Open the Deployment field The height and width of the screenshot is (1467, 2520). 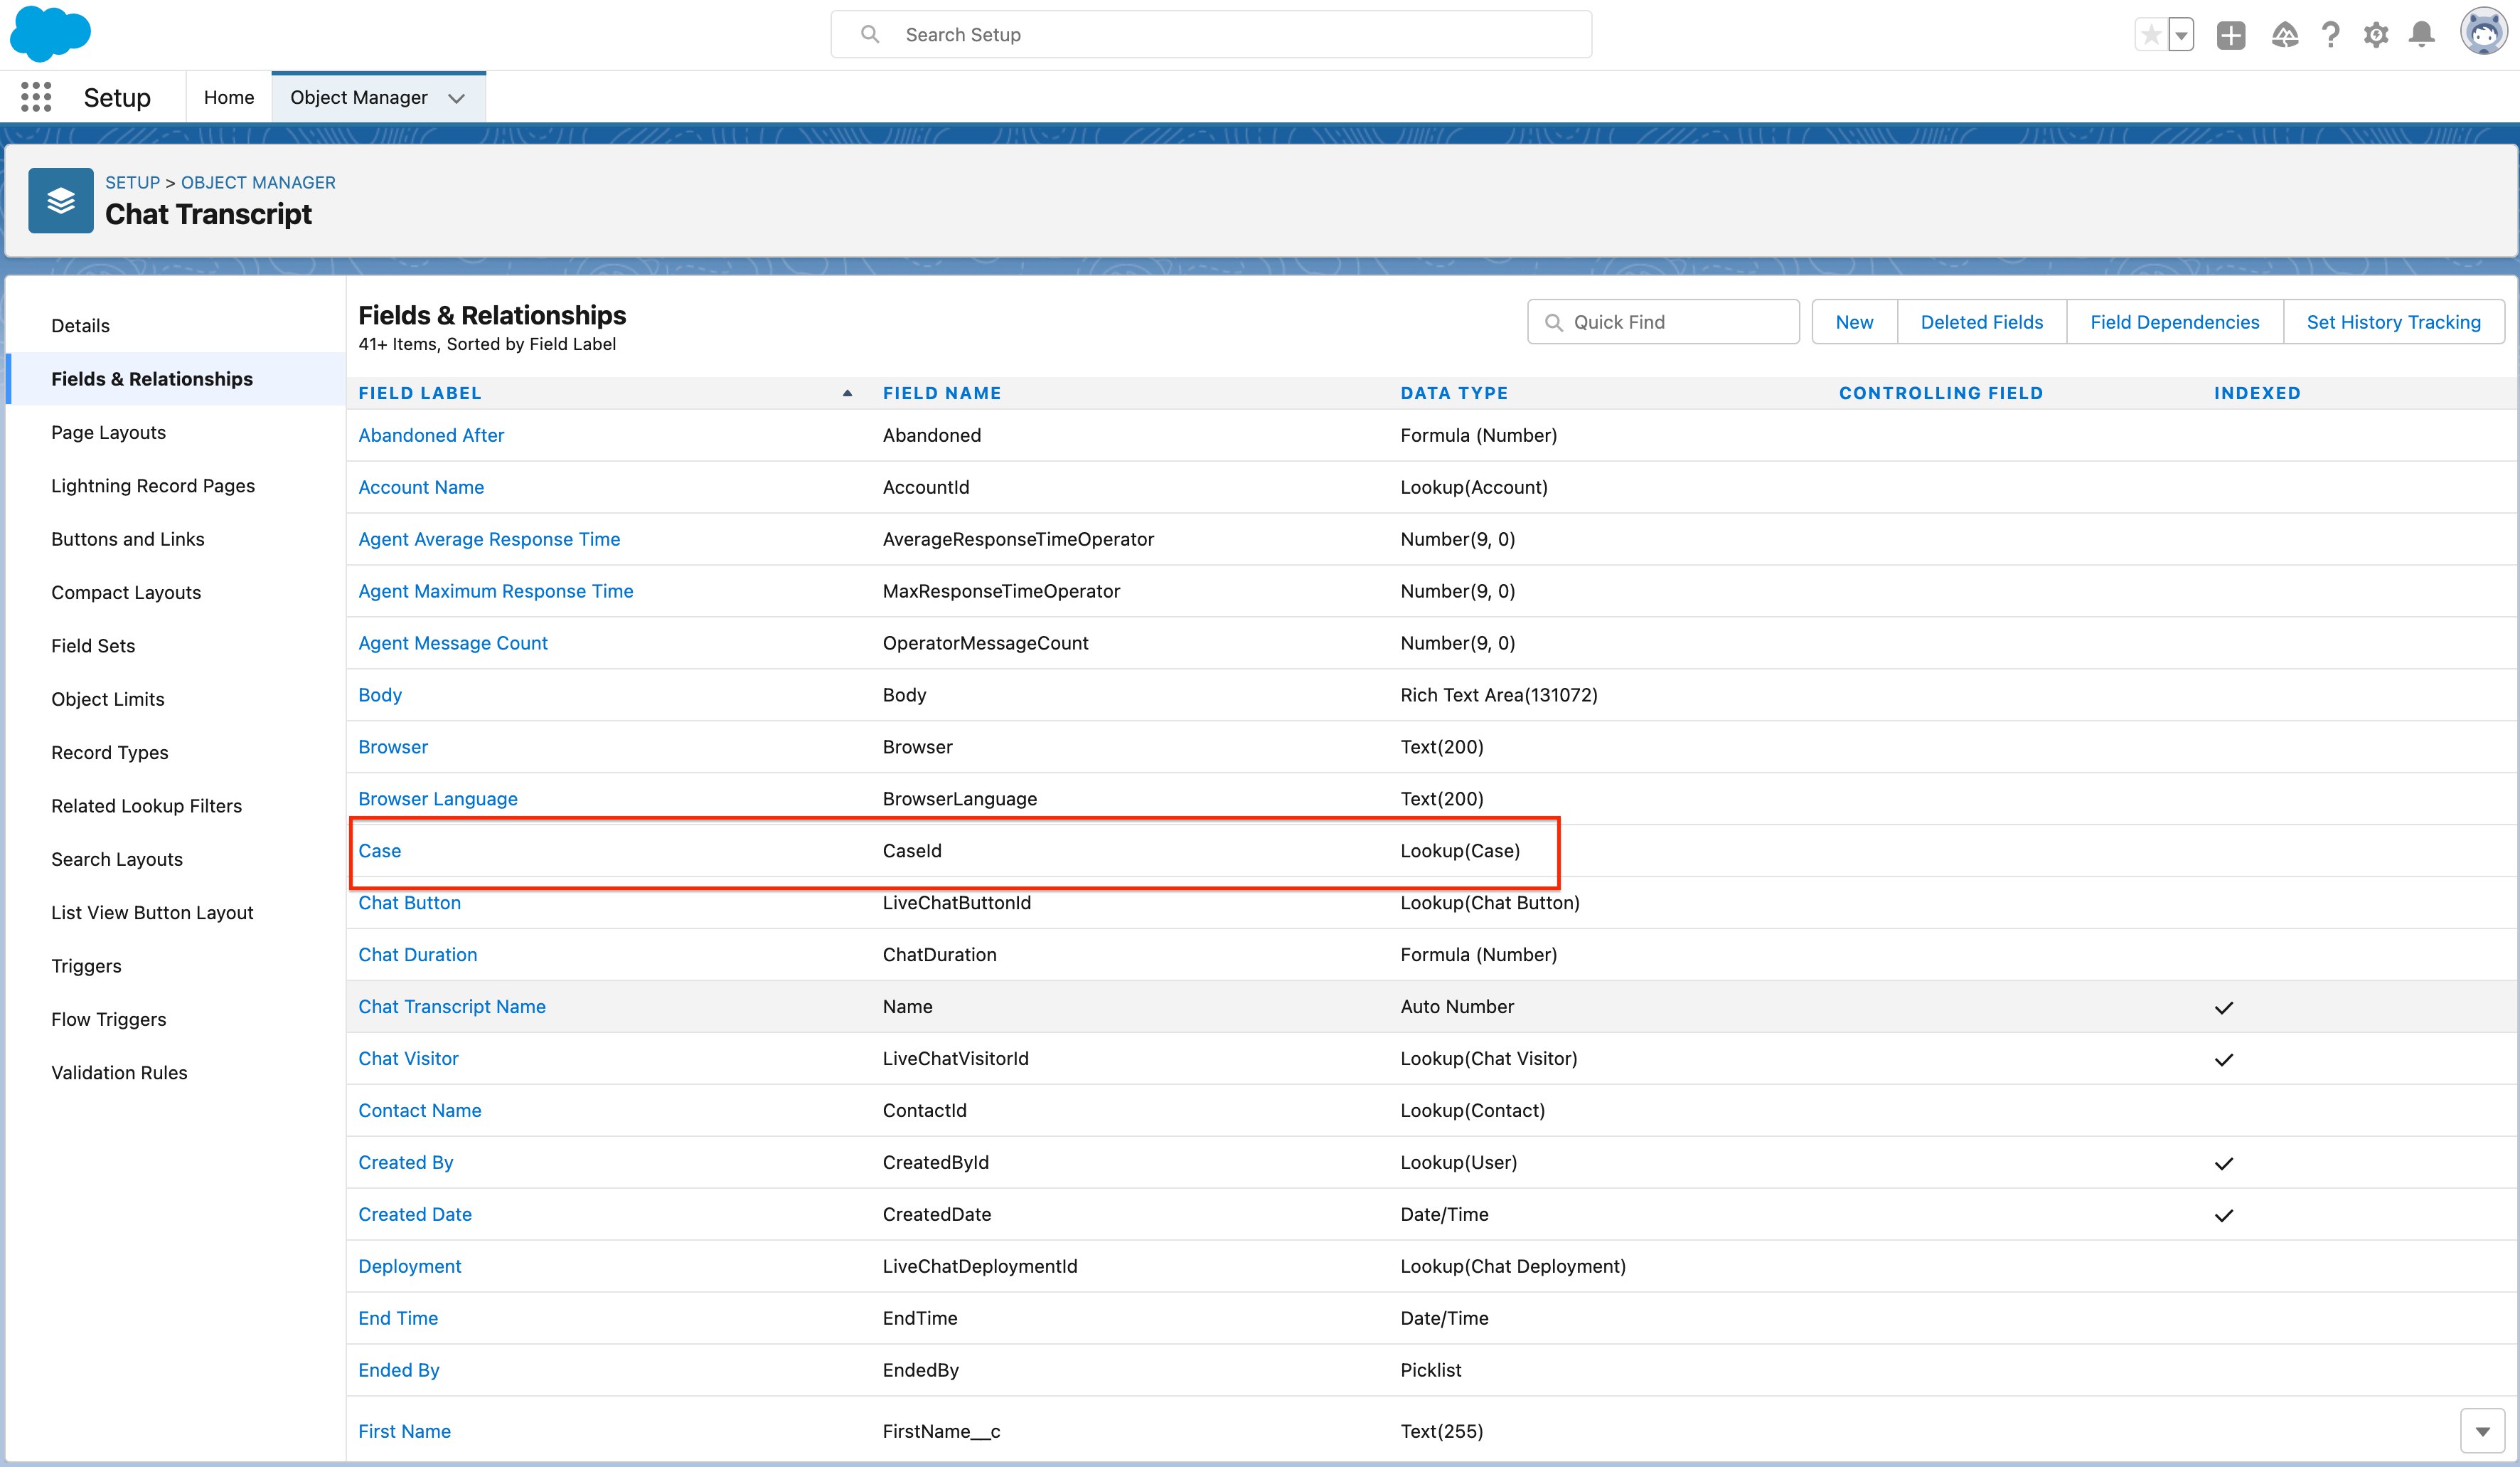(410, 1266)
